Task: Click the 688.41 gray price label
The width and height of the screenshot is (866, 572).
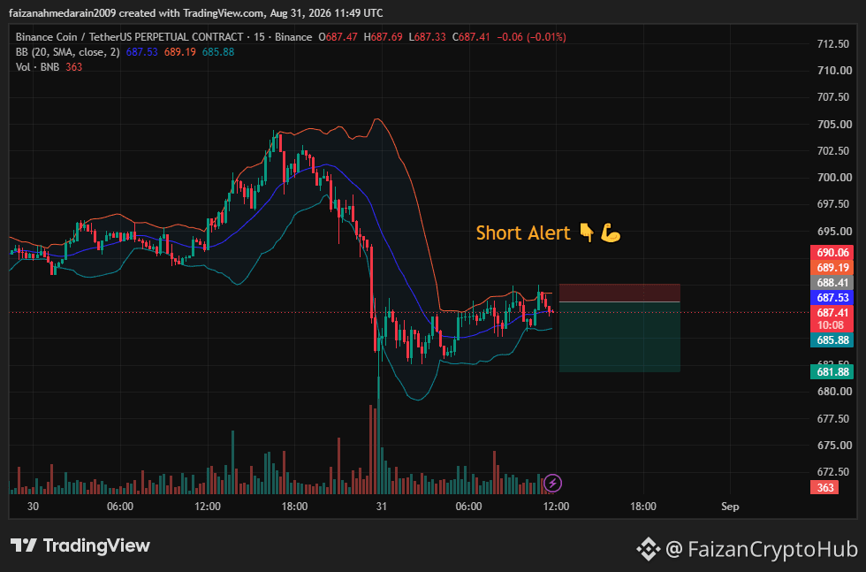Action: tap(832, 282)
